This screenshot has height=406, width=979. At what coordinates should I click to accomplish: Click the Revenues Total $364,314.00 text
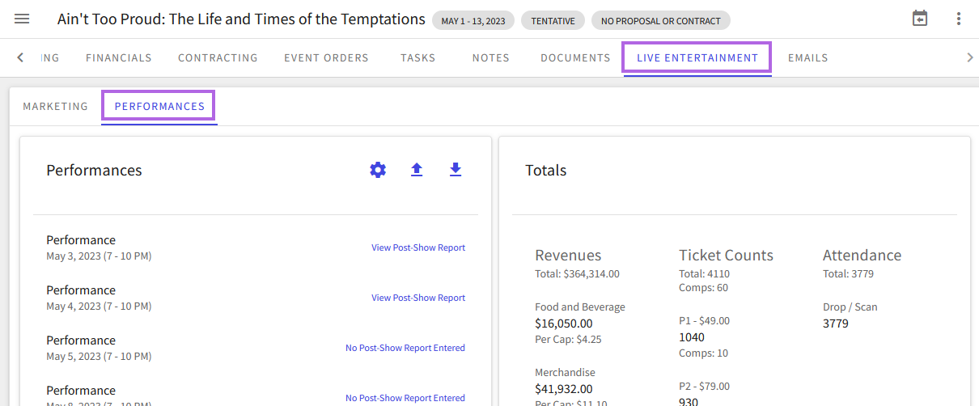coord(577,274)
